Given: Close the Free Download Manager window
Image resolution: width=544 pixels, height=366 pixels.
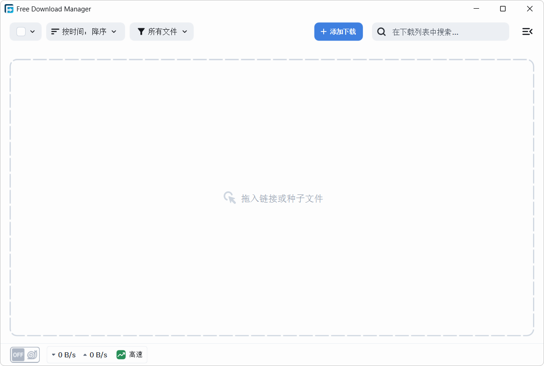Looking at the screenshot, I should pyautogui.click(x=529, y=9).
